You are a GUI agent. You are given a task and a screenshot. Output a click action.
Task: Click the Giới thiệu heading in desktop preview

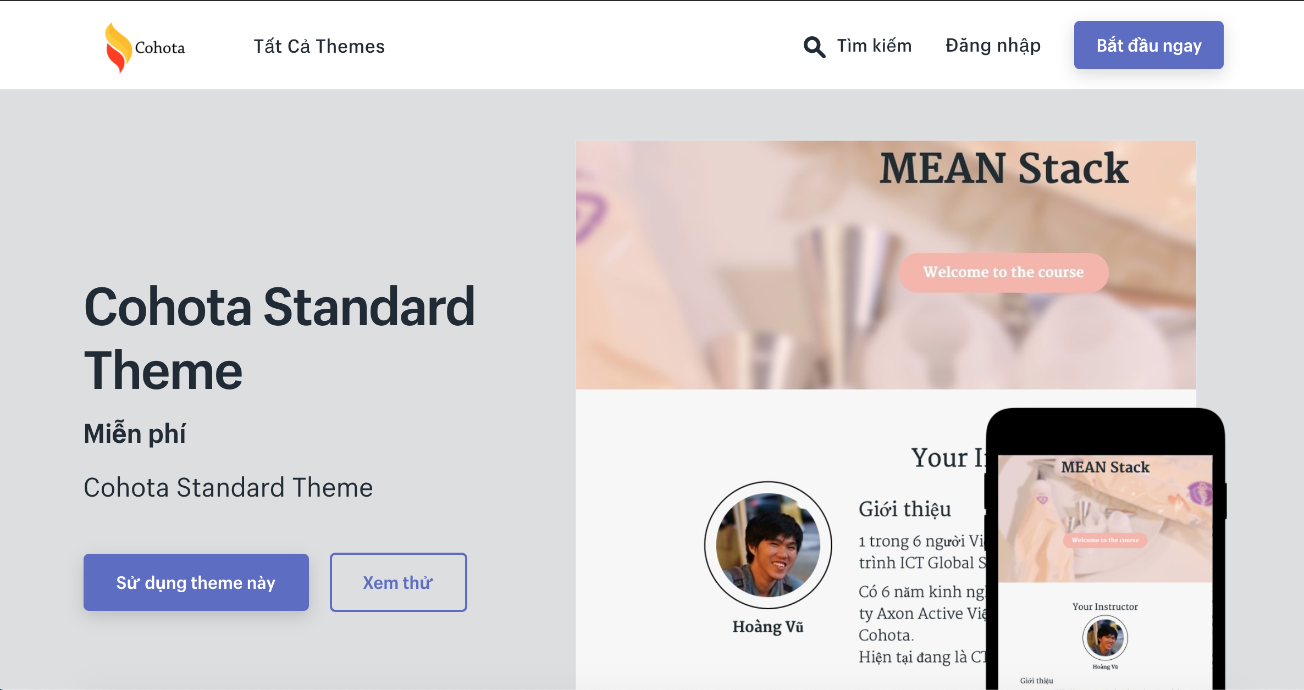(x=905, y=509)
